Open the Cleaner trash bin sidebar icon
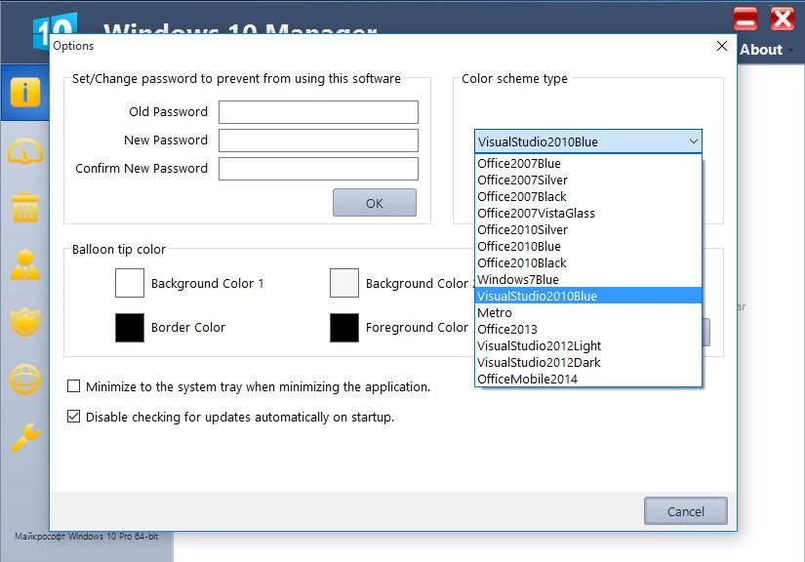Viewport: 805px width, 562px height. point(24,208)
